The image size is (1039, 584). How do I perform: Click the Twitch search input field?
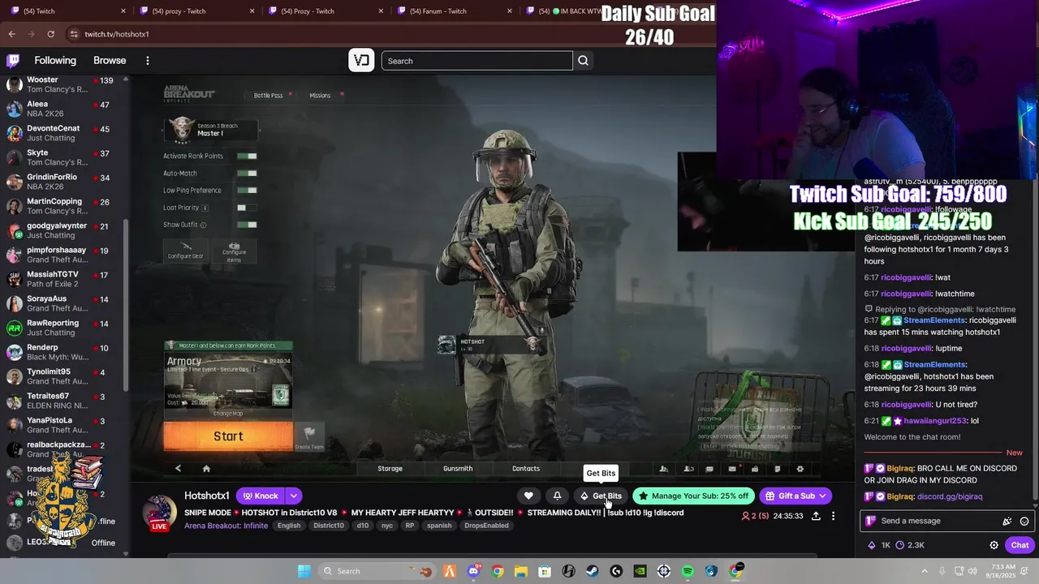point(477,61)
